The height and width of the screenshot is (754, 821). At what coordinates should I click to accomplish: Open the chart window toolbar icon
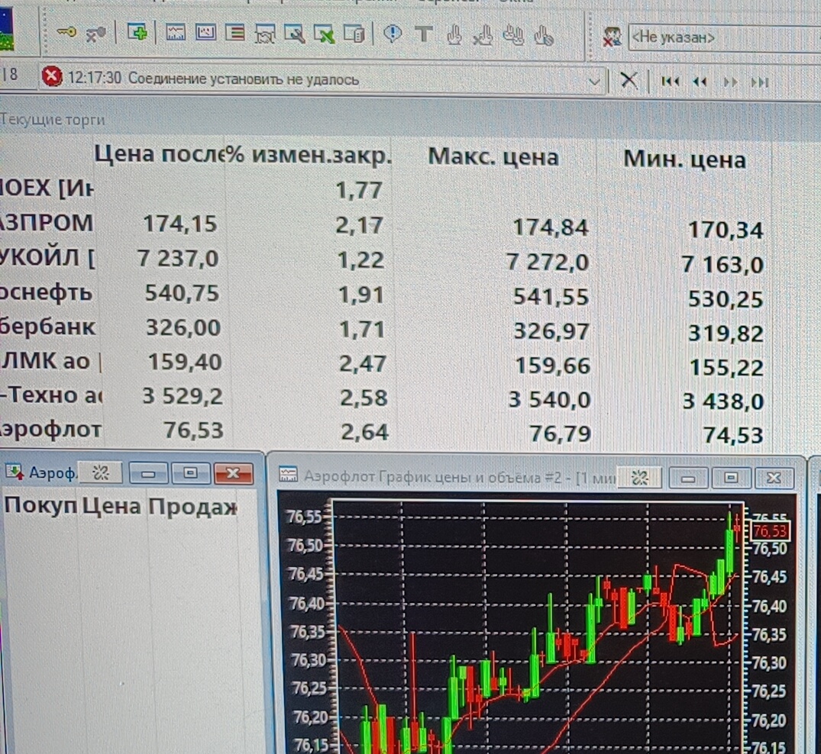[176, 33]
